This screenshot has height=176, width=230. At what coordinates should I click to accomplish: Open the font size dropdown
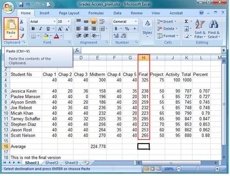coord(68,21)
